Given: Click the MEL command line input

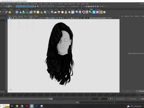Looking at the screenshot, I should 97,102.
